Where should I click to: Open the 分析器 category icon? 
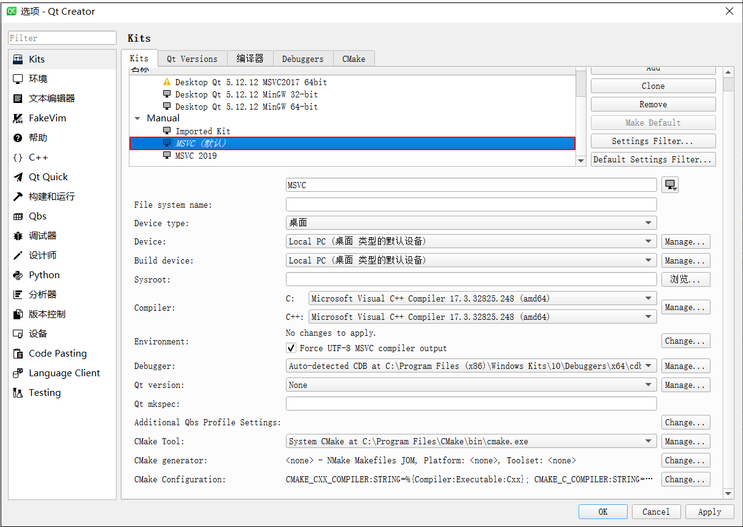pos(18,295)
